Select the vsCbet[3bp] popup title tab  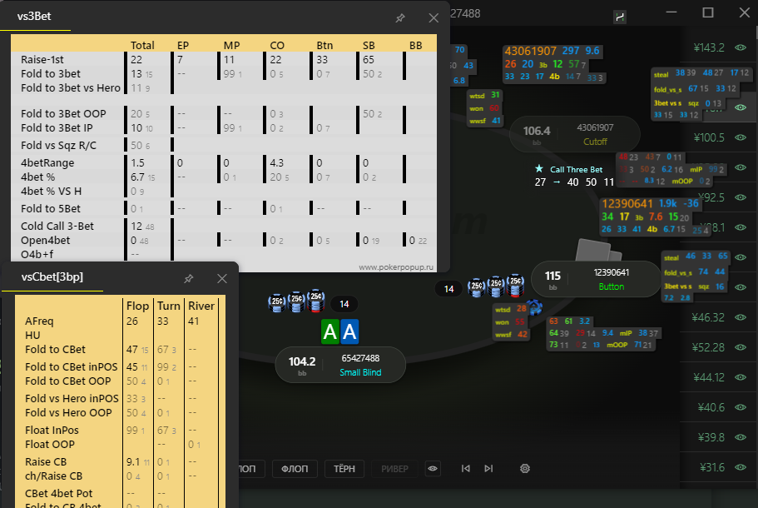point(52,276)
